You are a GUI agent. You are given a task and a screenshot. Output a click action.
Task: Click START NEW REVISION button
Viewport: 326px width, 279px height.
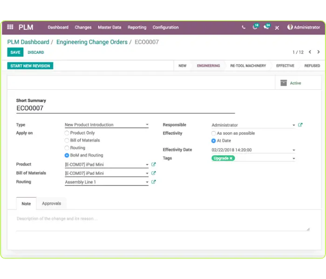point(30,66)
